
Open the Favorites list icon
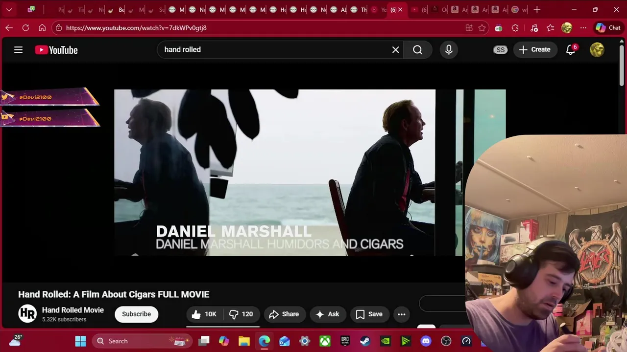[x=551, y=28]
